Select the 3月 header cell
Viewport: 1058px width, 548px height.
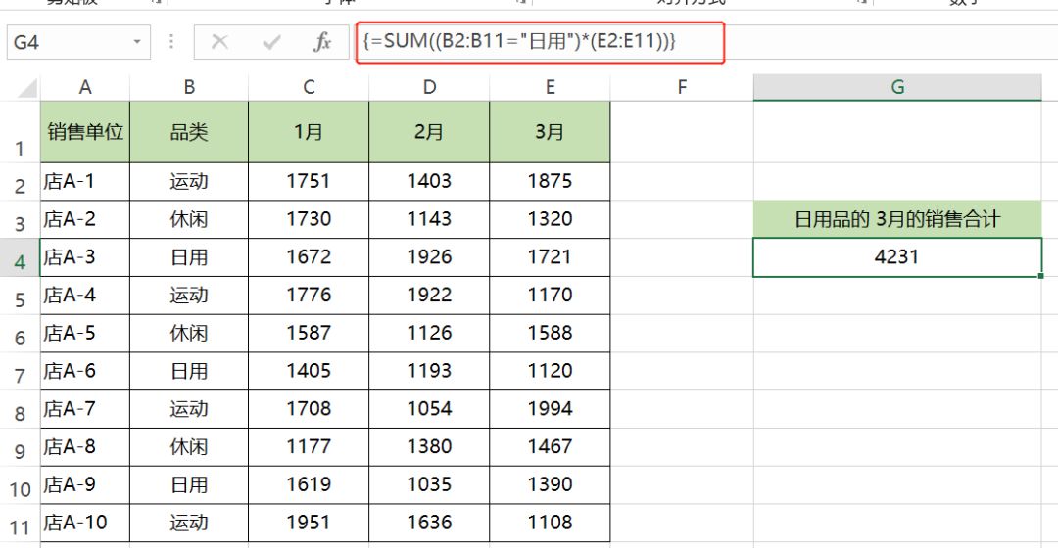click(550, 132)
